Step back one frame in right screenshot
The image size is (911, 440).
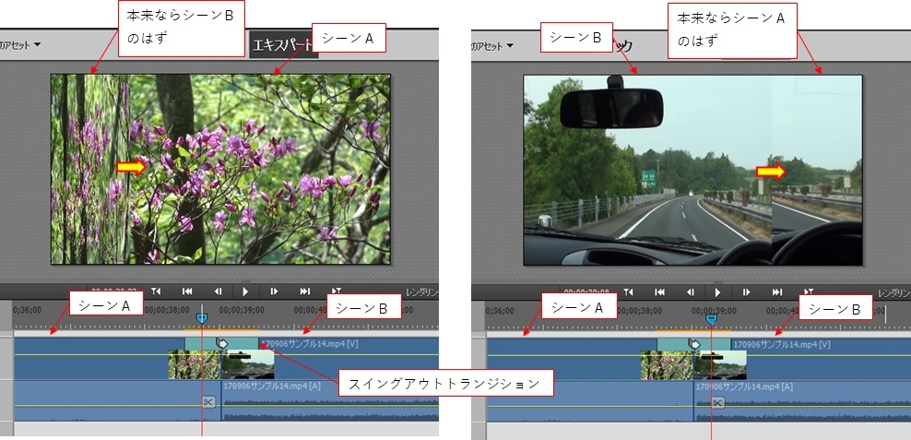tap(691, 291)
